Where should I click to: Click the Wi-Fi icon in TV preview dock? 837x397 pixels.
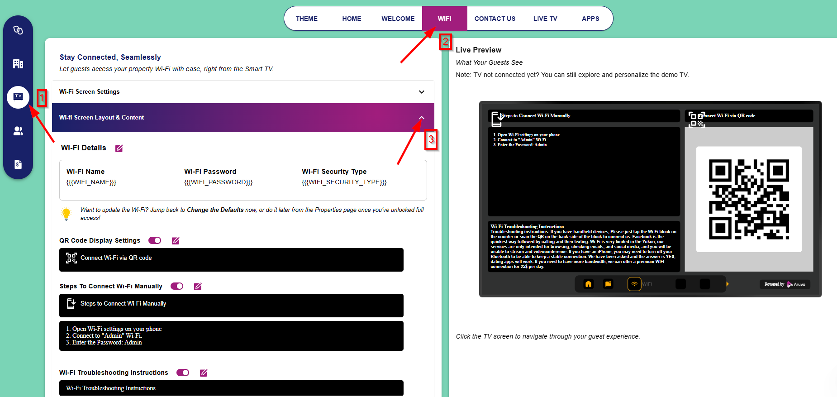[x=634, y=284]
